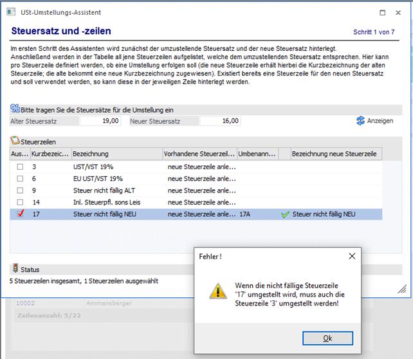The height and width of the screenshot is (359, 413).
Task: Click the warning triangle icon in dialog
Action: 218,291
